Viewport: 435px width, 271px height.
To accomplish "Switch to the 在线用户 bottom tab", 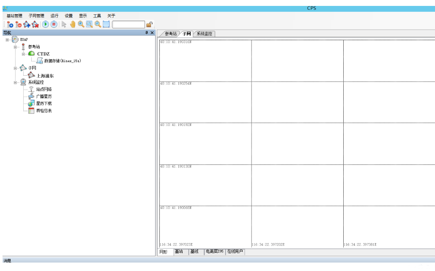I will pos(235,252).
